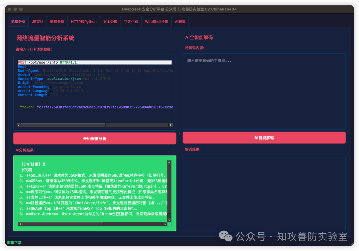The height and width of the screenshot is (251, 359).
Task: Click right arrow of analysis result horizontal scrollbar
Action: click(165, 224)
